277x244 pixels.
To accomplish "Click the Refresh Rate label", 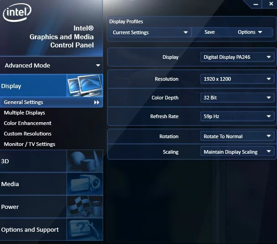I will coord(164,116).
